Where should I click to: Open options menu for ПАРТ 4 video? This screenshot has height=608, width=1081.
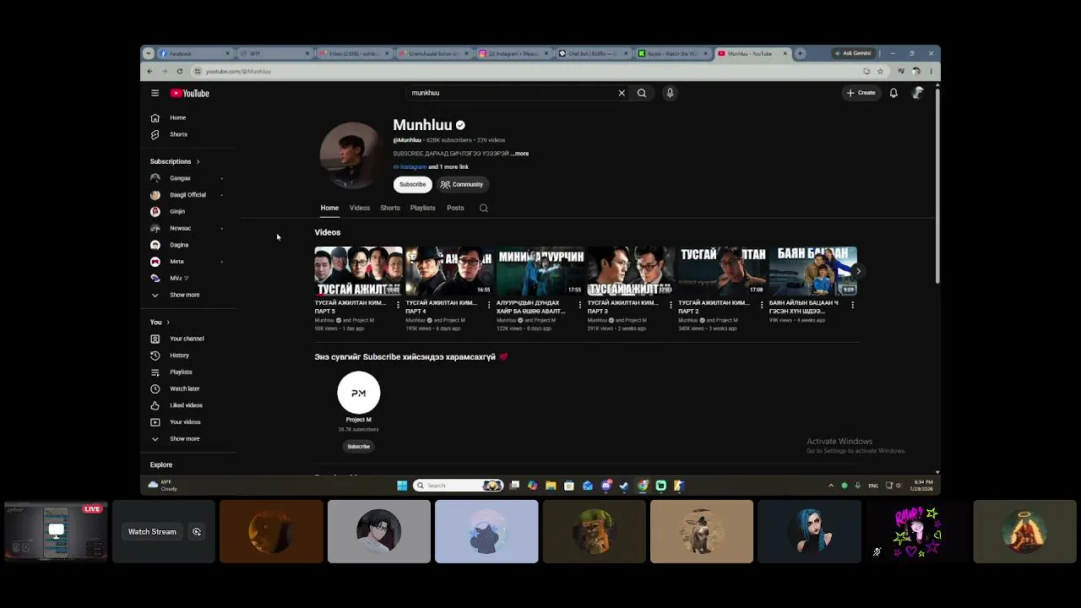pyautogui.click(x=489, y=305)
